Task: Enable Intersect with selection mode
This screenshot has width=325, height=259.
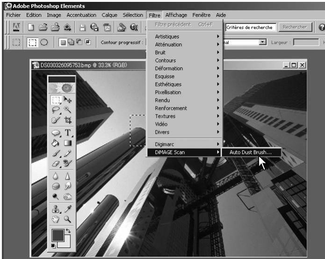Action: pyautogui.click(x=87, y=42)
